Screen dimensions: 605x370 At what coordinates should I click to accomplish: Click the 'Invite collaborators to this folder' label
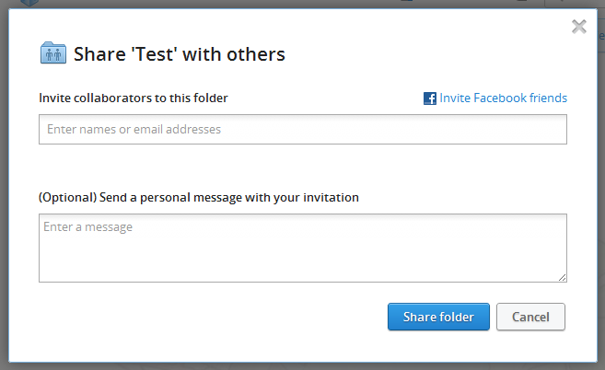133,98
